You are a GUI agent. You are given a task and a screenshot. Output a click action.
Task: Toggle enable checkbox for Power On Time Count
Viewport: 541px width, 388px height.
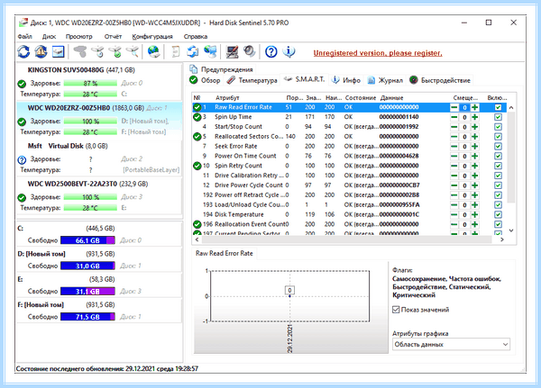pos(498,156)
